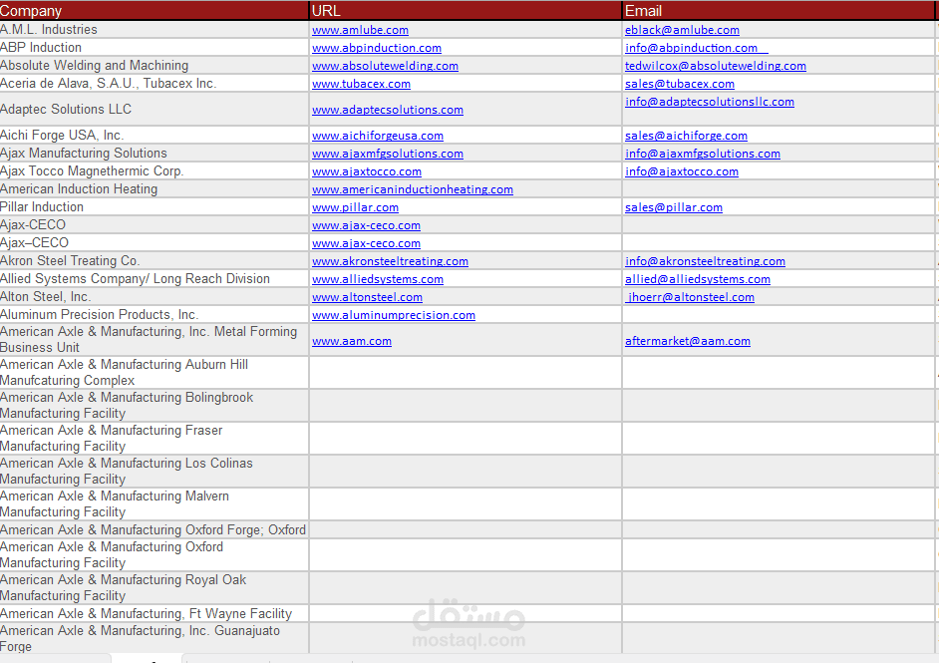Select the ABP Induction cell
The image size is (939, 663).
pos(154,48)
